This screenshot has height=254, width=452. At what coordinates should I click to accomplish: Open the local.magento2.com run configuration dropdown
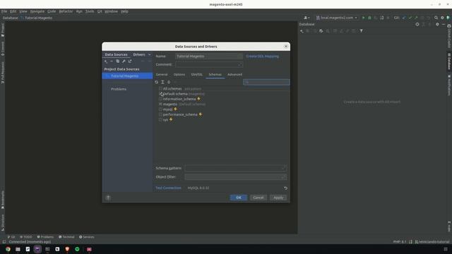(337, 18)
